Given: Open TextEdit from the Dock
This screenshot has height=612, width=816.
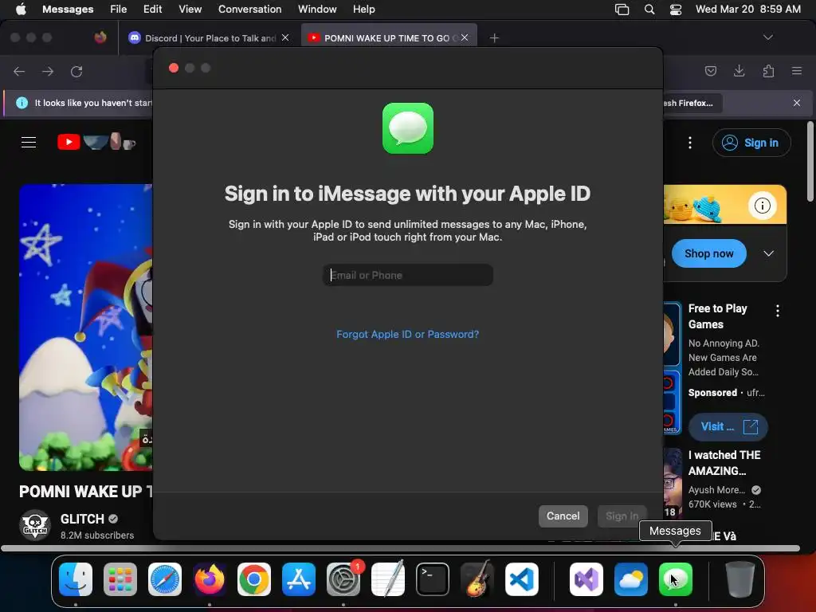Looking at the screenshot, I should (x=388, y=579).
